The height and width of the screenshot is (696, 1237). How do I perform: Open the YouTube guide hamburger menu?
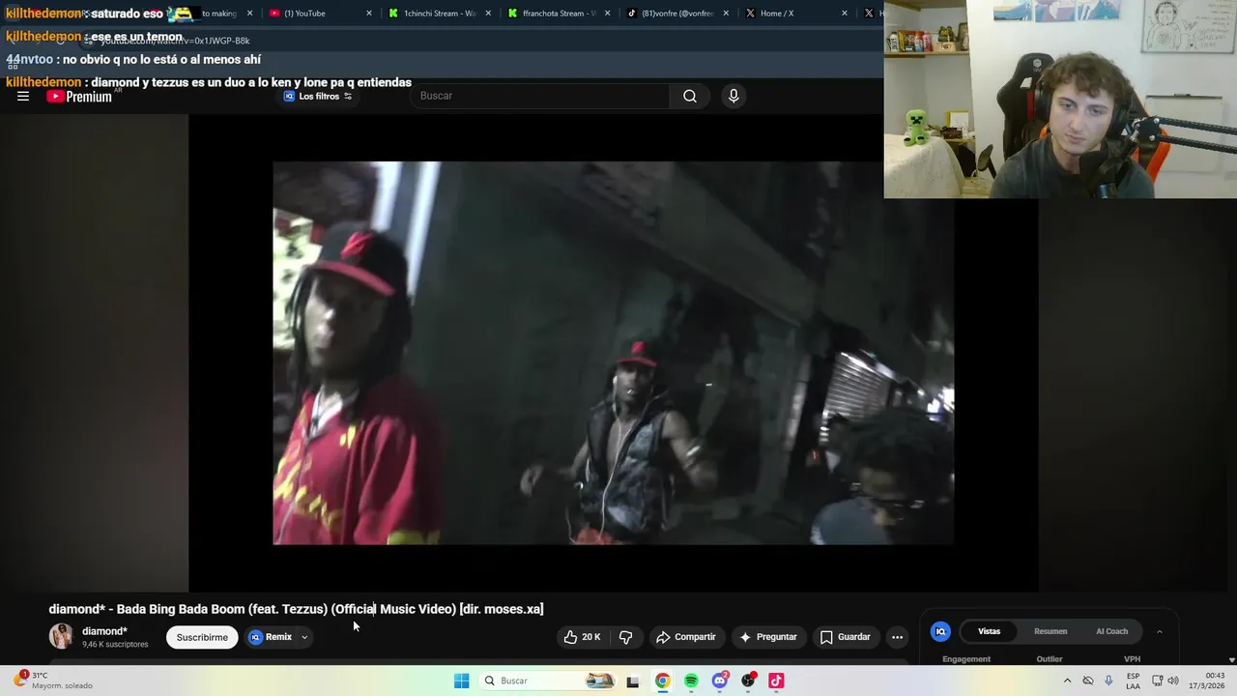tap(23, 96)
